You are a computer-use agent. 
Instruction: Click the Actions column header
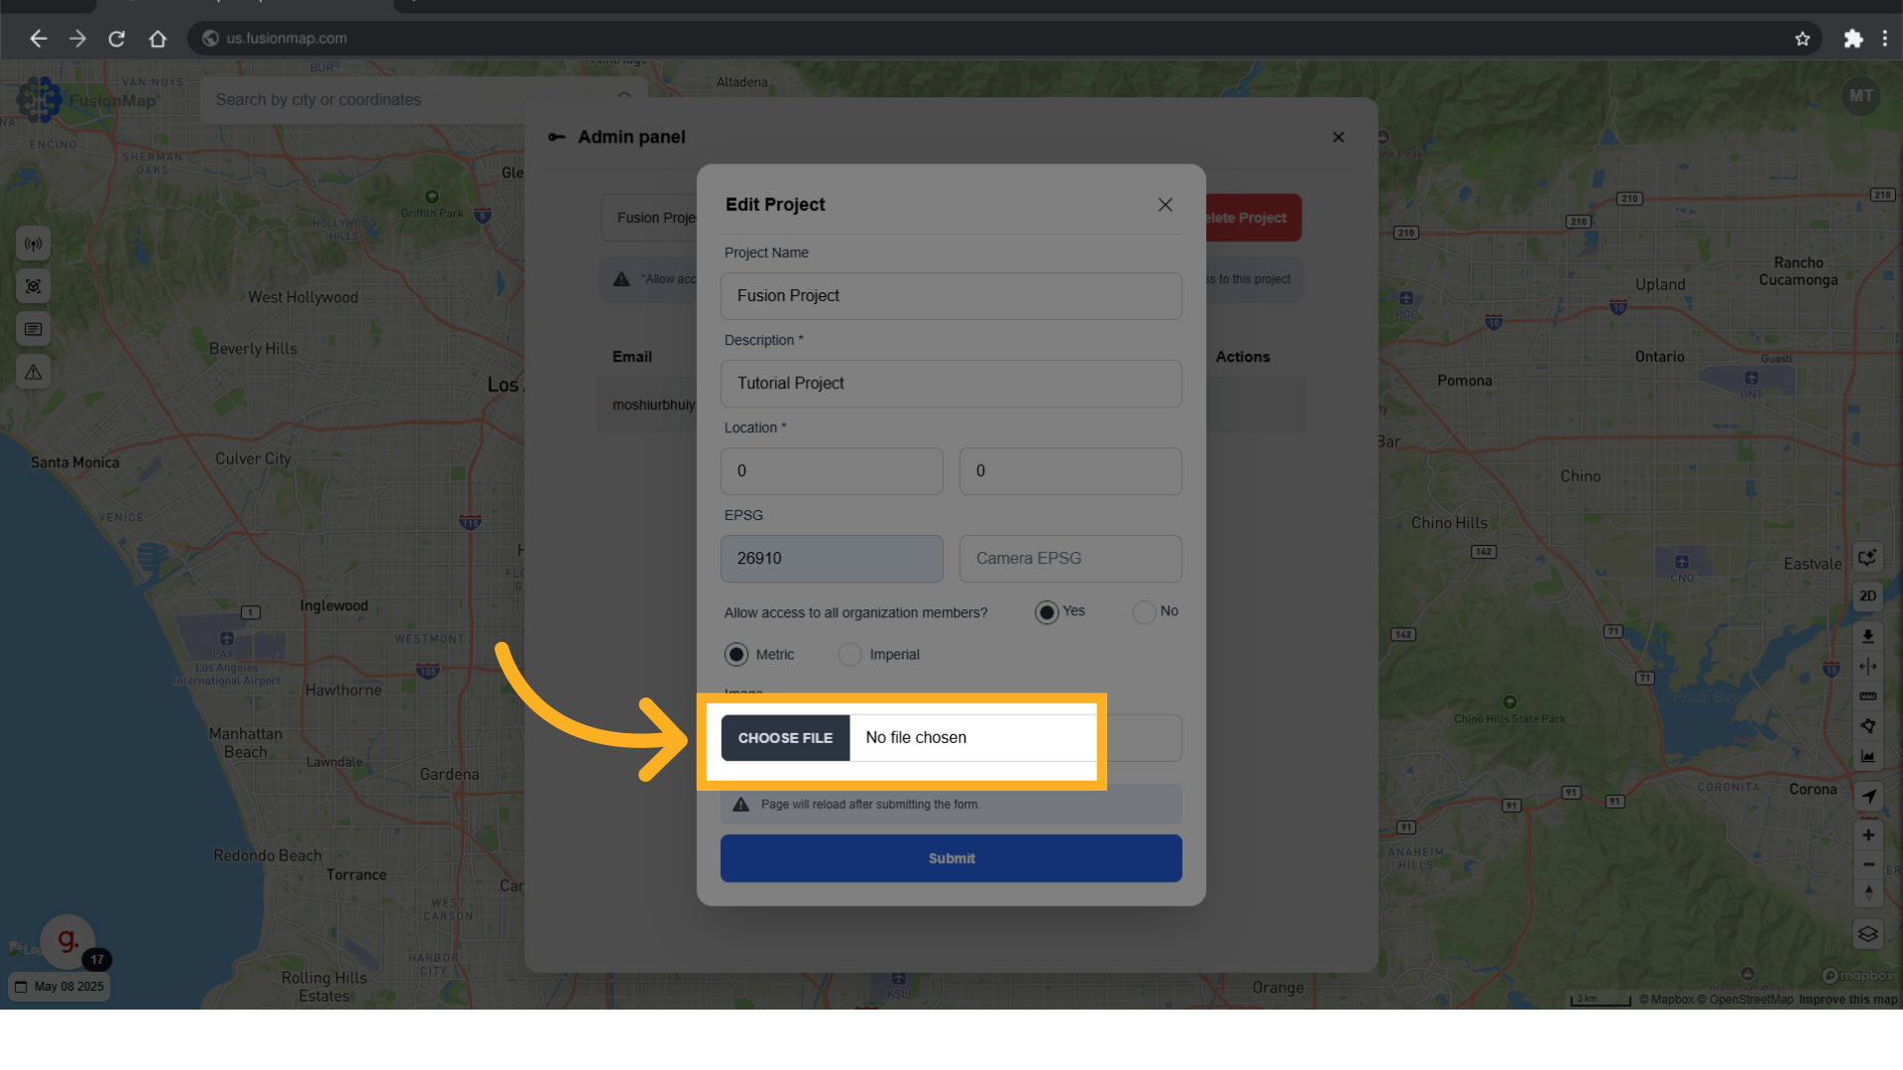1243,357
